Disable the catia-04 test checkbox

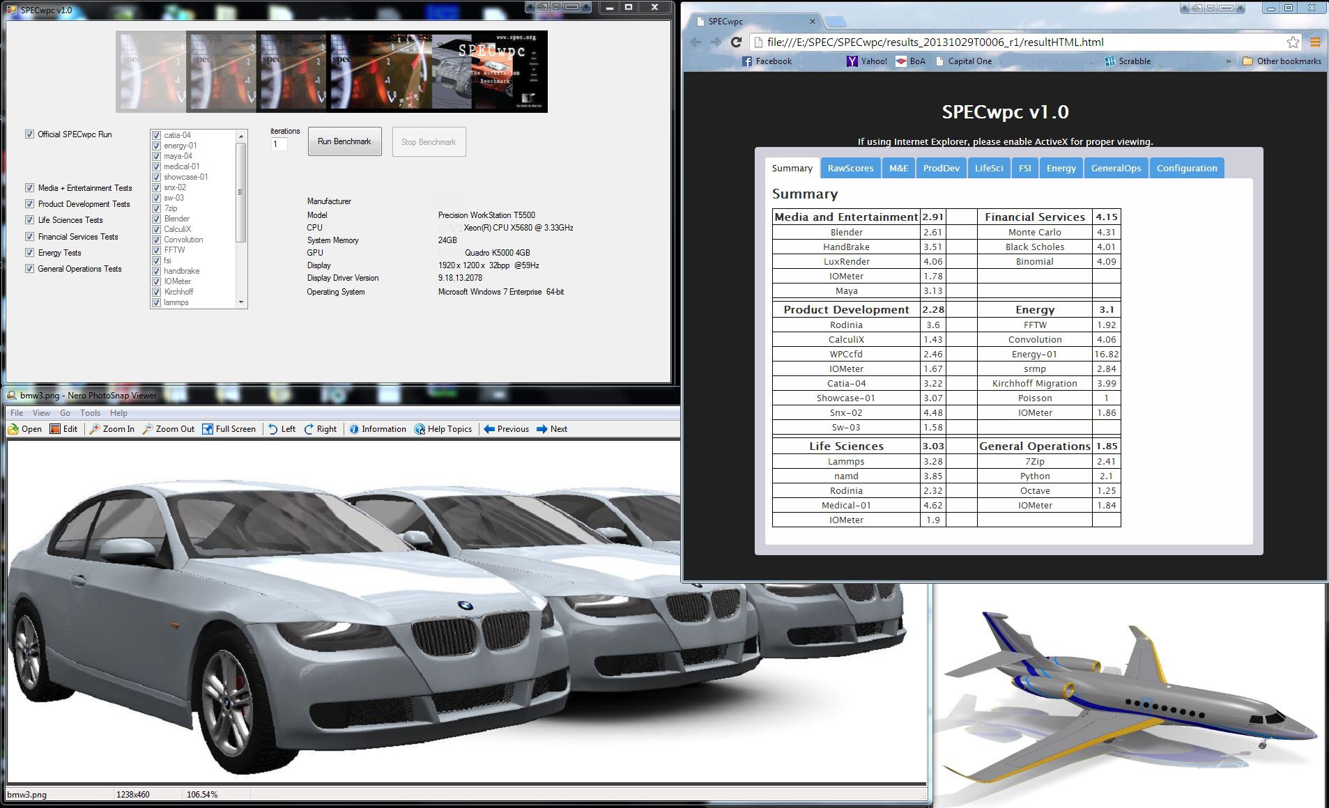(157, 136)
